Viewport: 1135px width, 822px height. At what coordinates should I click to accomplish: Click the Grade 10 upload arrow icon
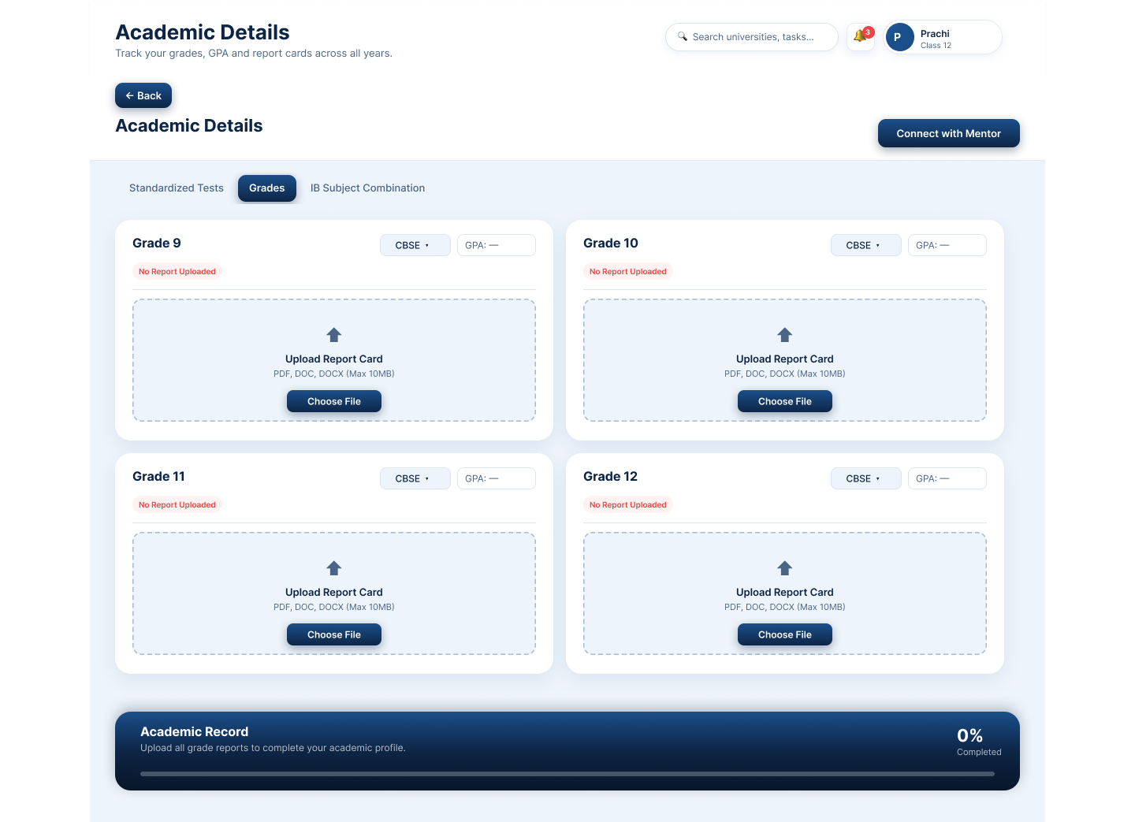785,335
